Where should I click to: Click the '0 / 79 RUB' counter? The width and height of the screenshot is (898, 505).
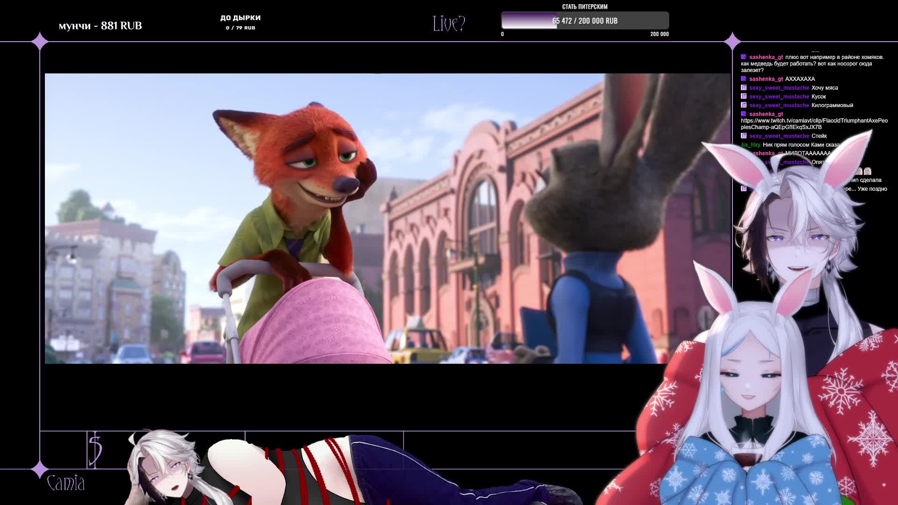[x=240, y=28]
